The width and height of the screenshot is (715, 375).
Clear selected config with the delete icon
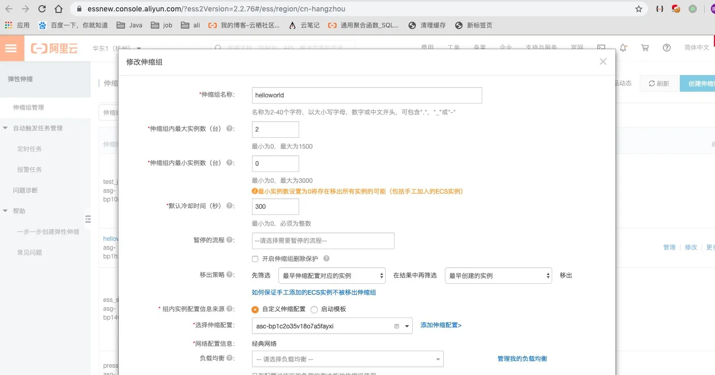[x=397, y=326]
